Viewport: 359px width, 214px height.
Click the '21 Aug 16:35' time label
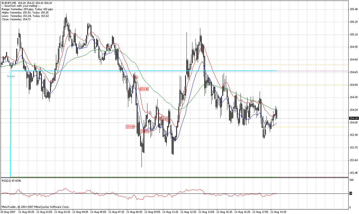(243, 211)
